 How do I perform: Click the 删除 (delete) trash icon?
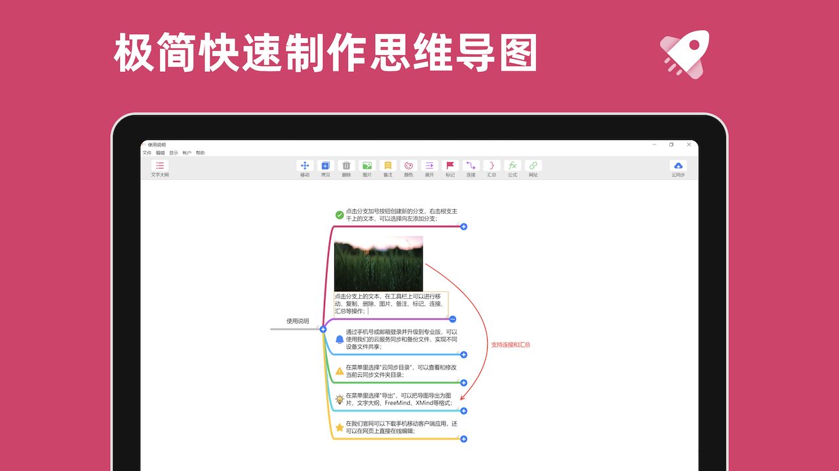point(346,166)
